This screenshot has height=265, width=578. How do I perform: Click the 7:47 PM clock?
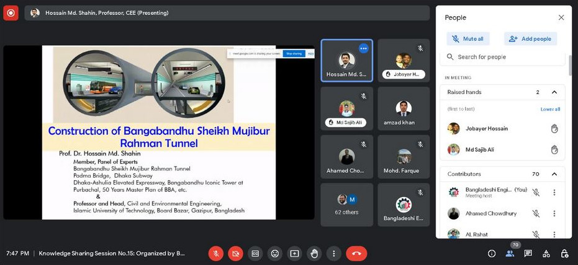tap(17, 253)
